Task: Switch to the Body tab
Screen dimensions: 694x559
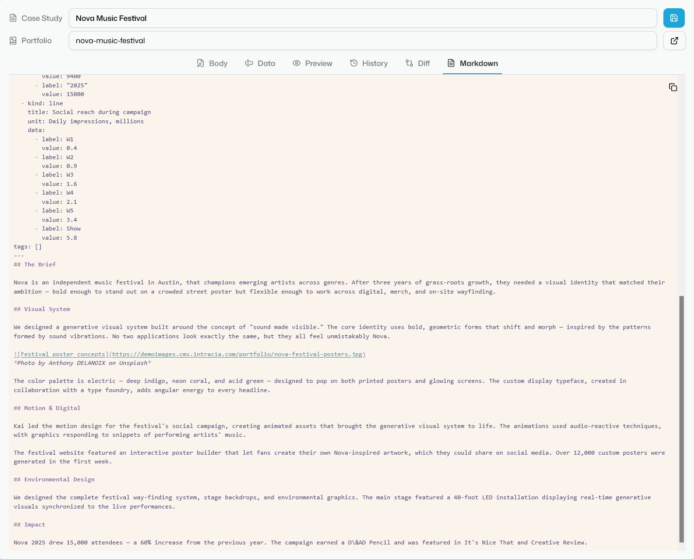Action: point(212,63)
